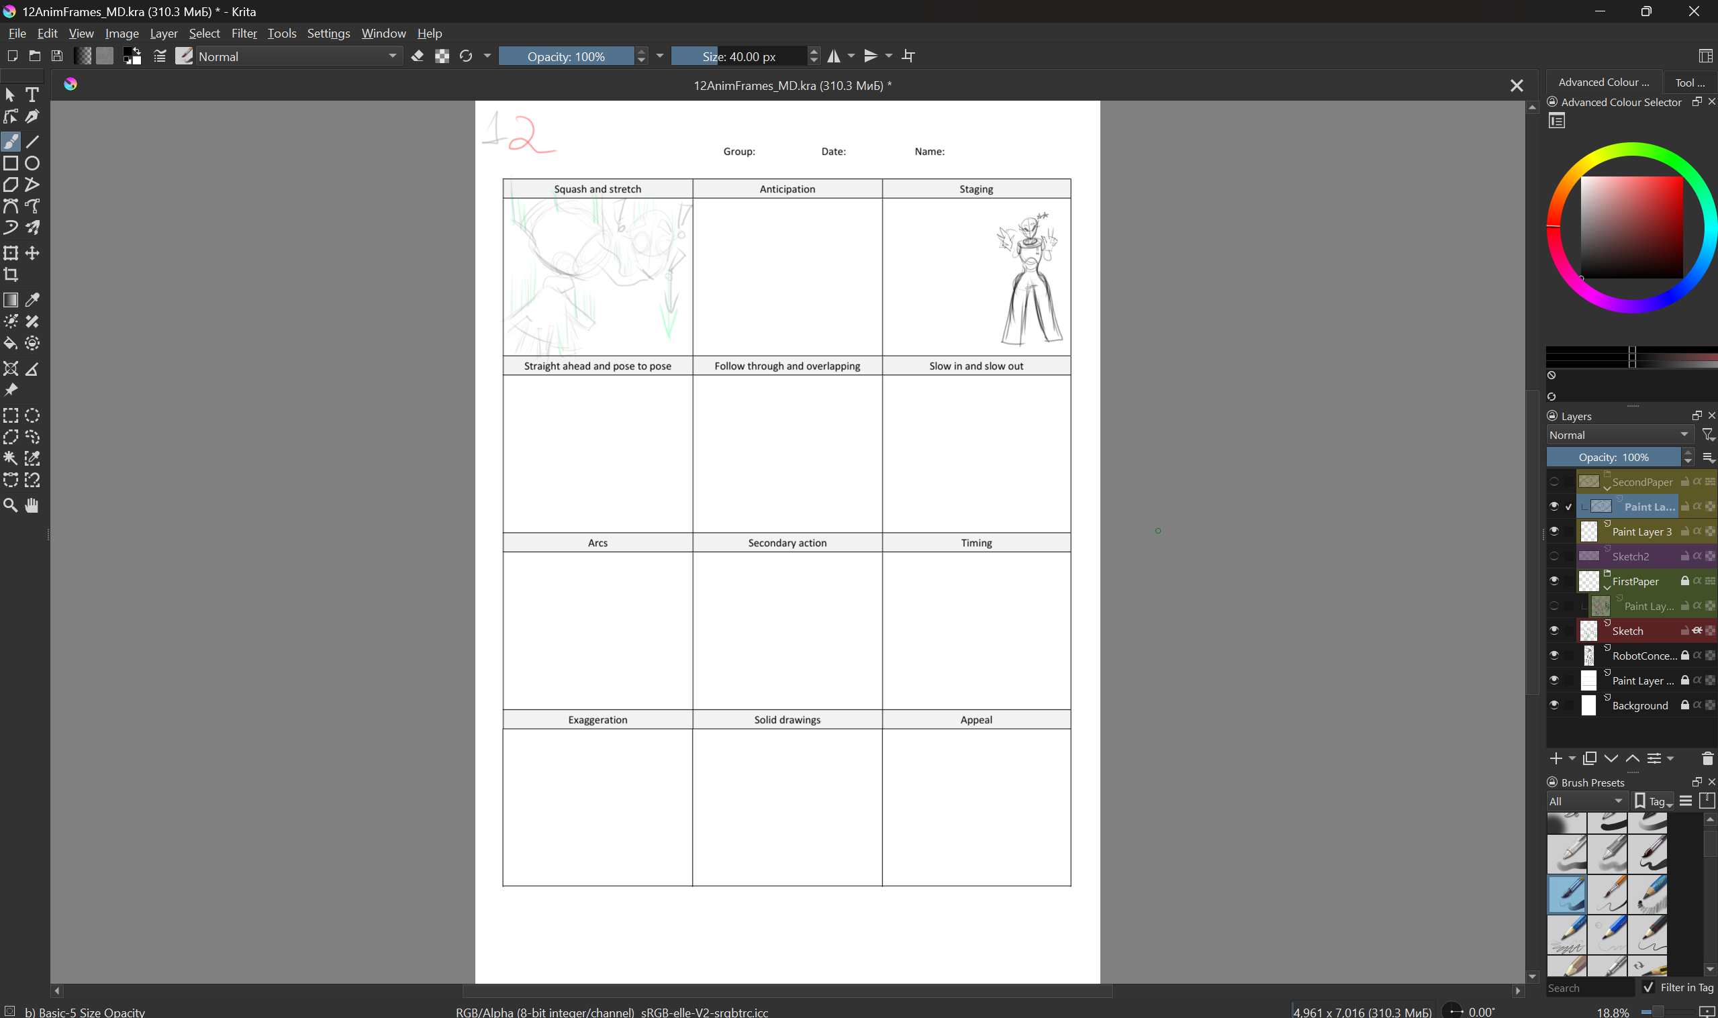The image size is (1718, 1018).
Task: Open the brush blending mode dropdown
Action: 299,56
